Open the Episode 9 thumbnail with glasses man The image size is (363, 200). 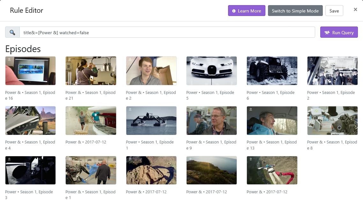(x=211, y=120)
